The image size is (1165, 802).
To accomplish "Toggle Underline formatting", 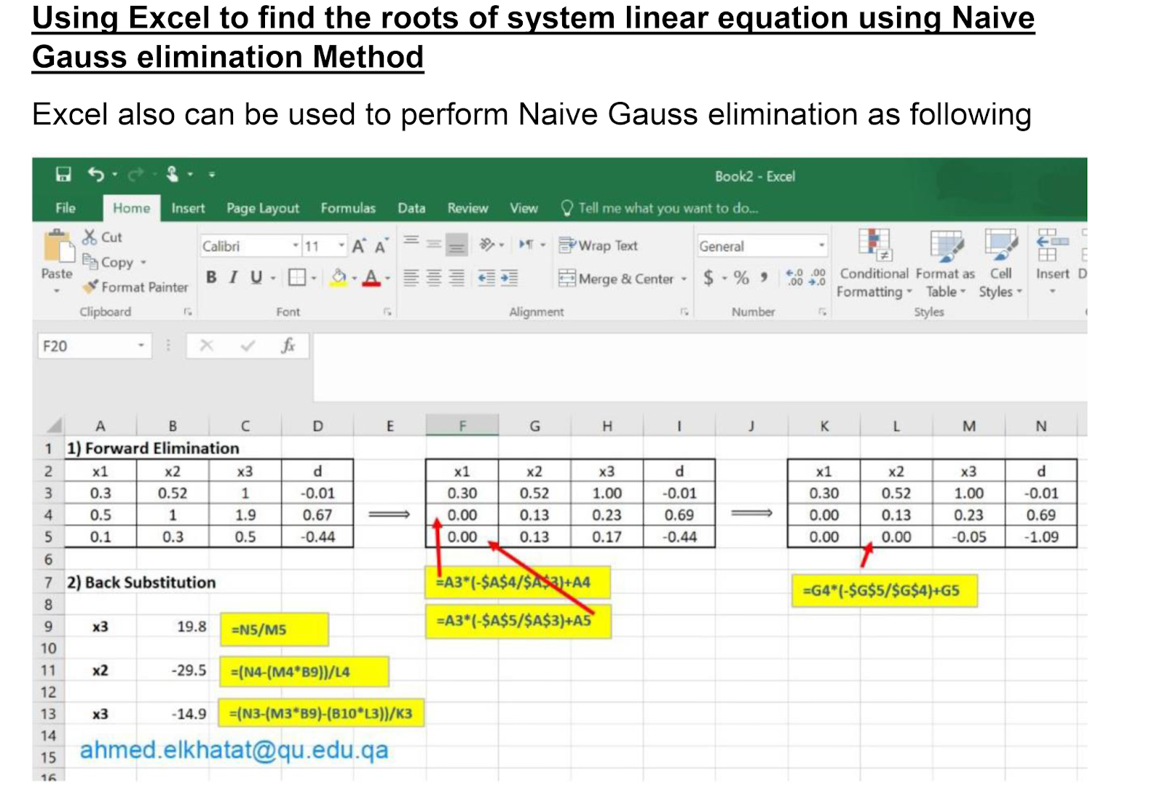I will pos(256,277).
